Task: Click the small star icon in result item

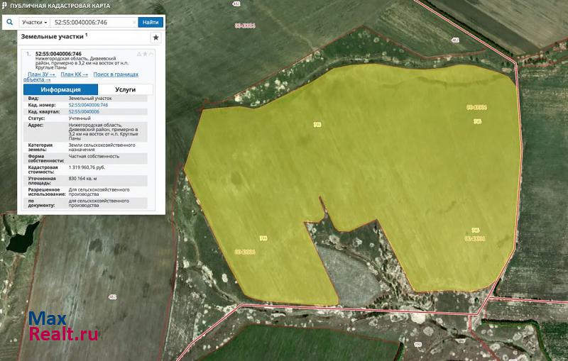Action: point(145,54)
